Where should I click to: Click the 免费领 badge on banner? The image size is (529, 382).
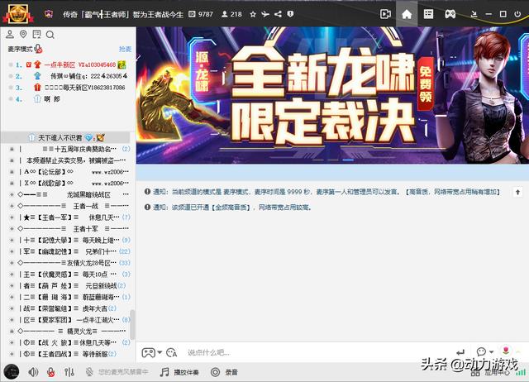click(x=426, y=84)
